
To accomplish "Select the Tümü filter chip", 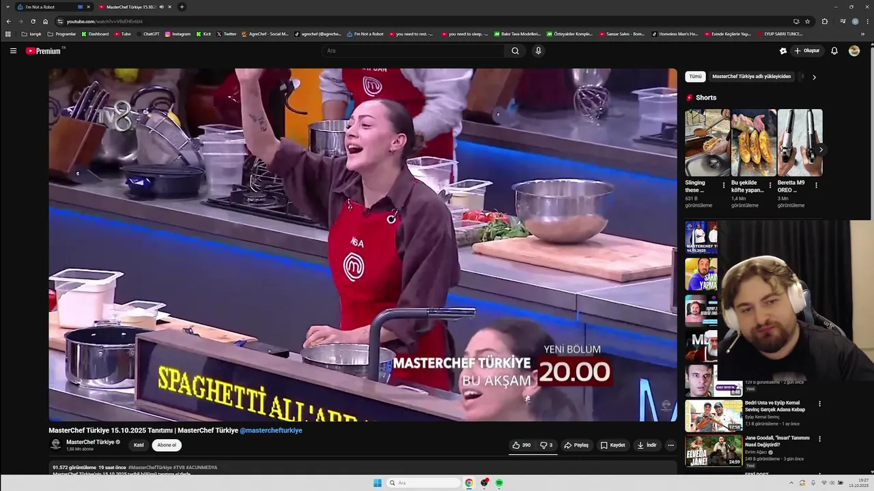I will tap(695, 76).
